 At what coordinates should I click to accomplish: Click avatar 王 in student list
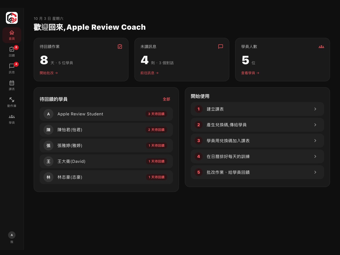click(48, 161)
